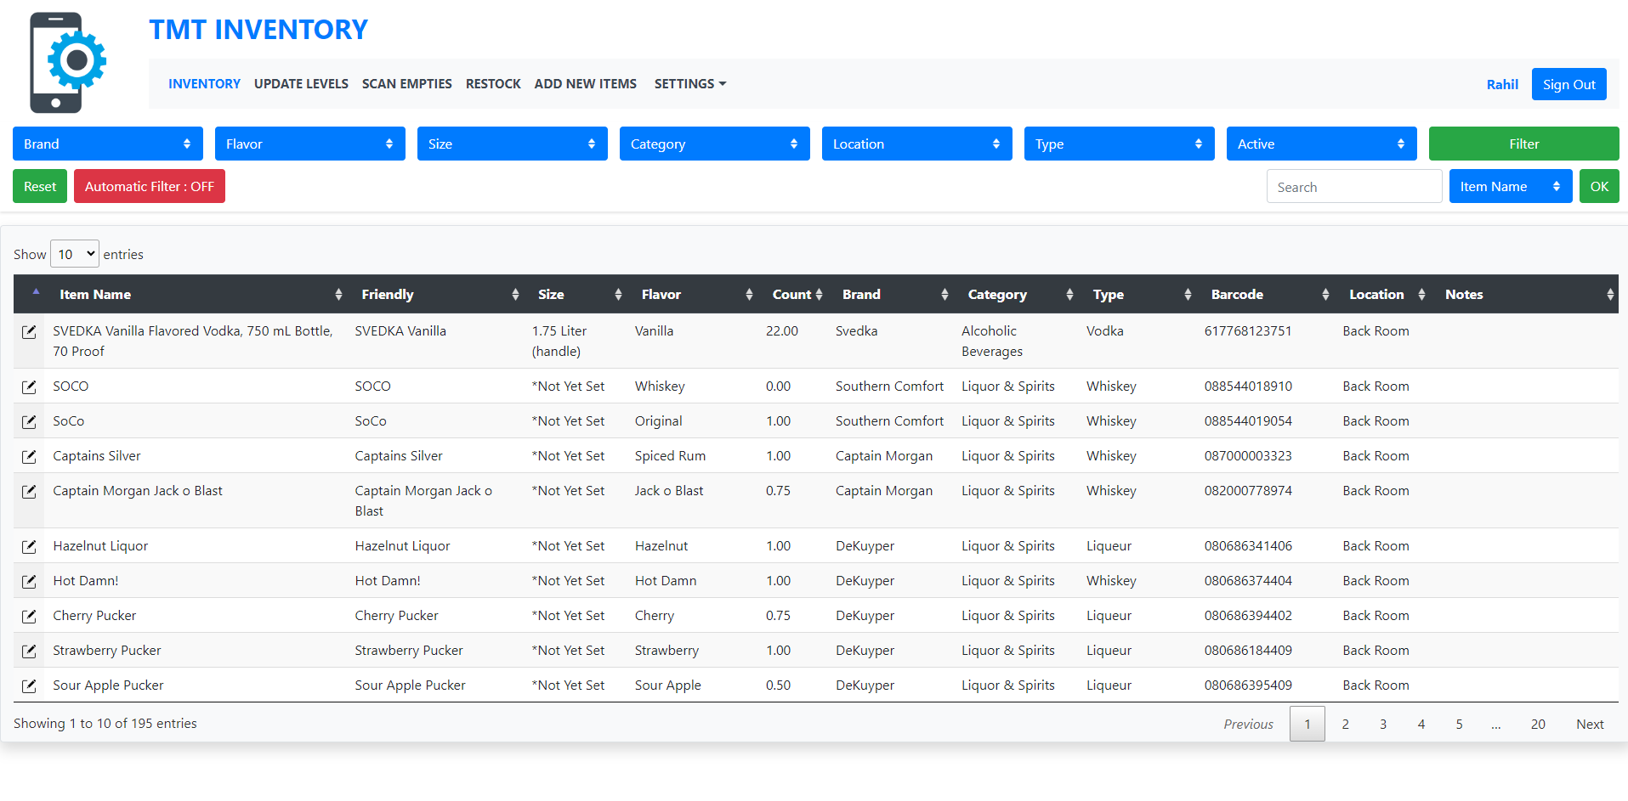
Task: Open the Update Levels page
Action: coord(301,83)
